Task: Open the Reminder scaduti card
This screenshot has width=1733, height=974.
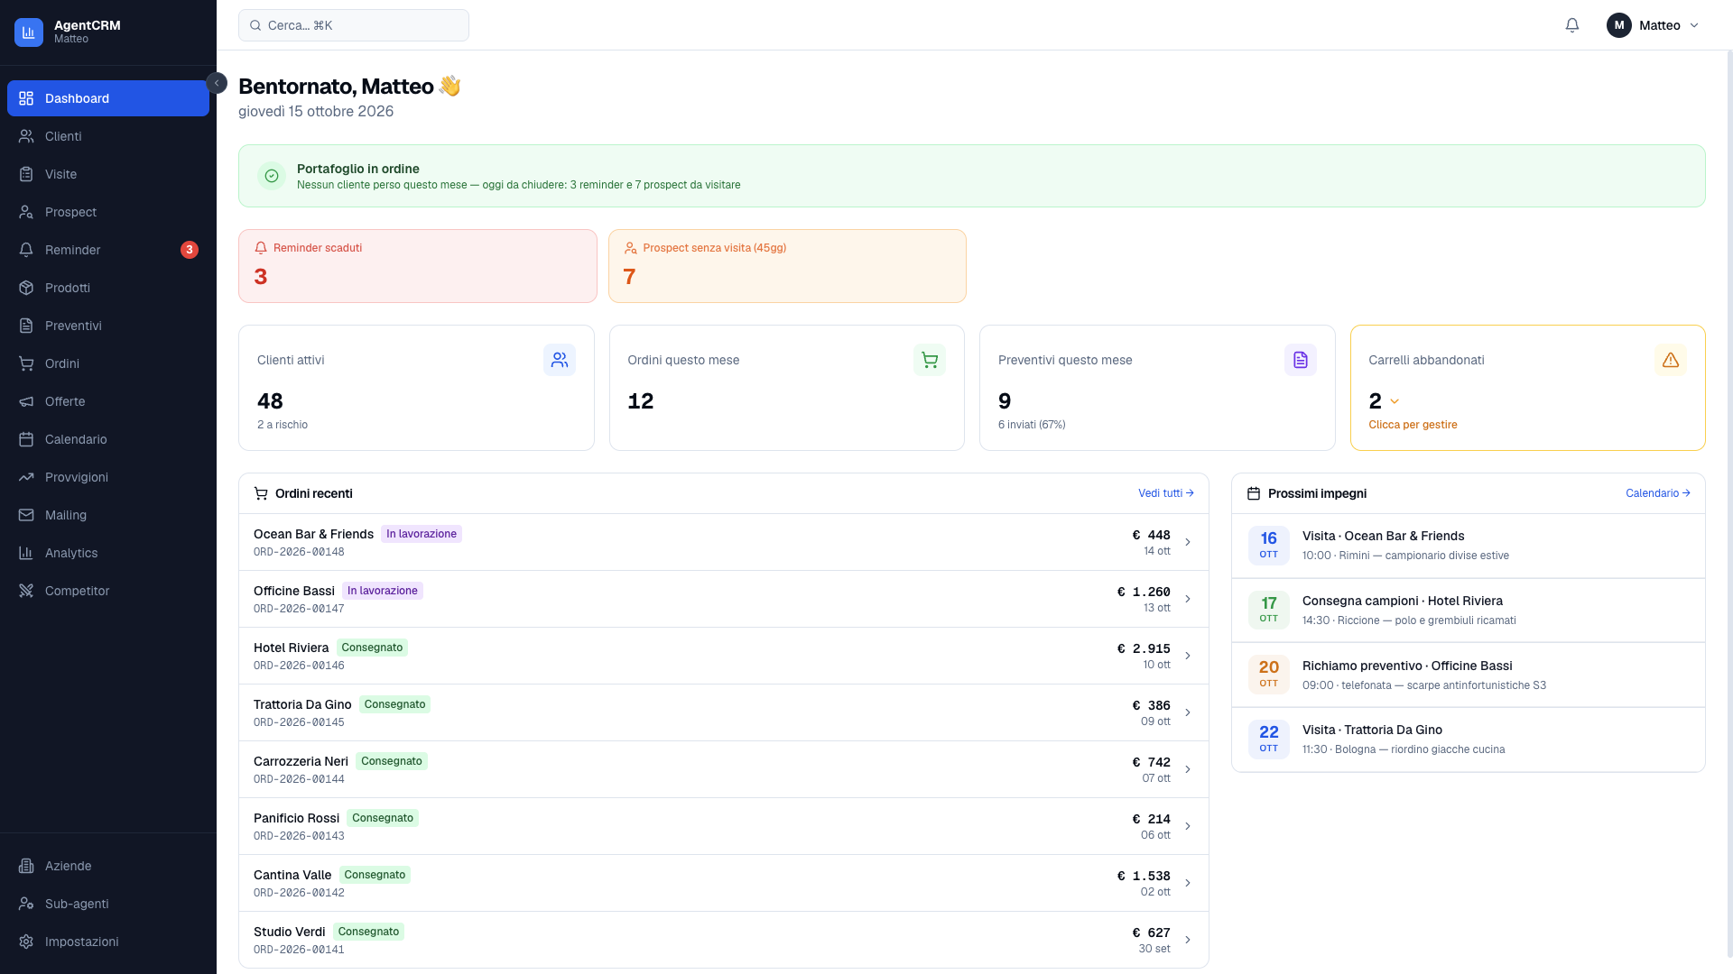Action: click(x=418, y=266)
